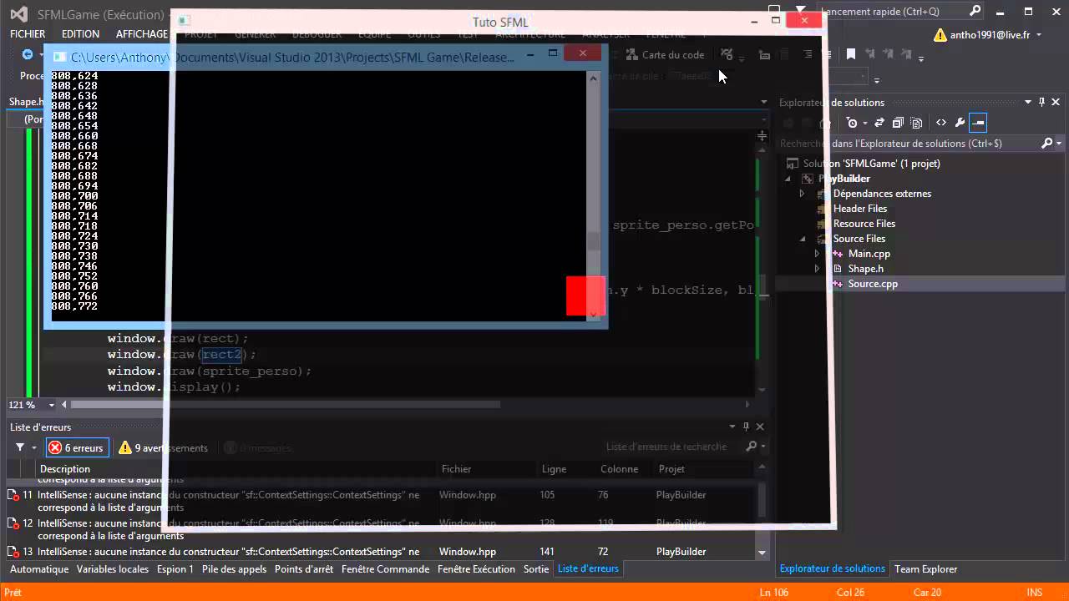Click the navigate back arrow in toolbar

coord(28,54)
